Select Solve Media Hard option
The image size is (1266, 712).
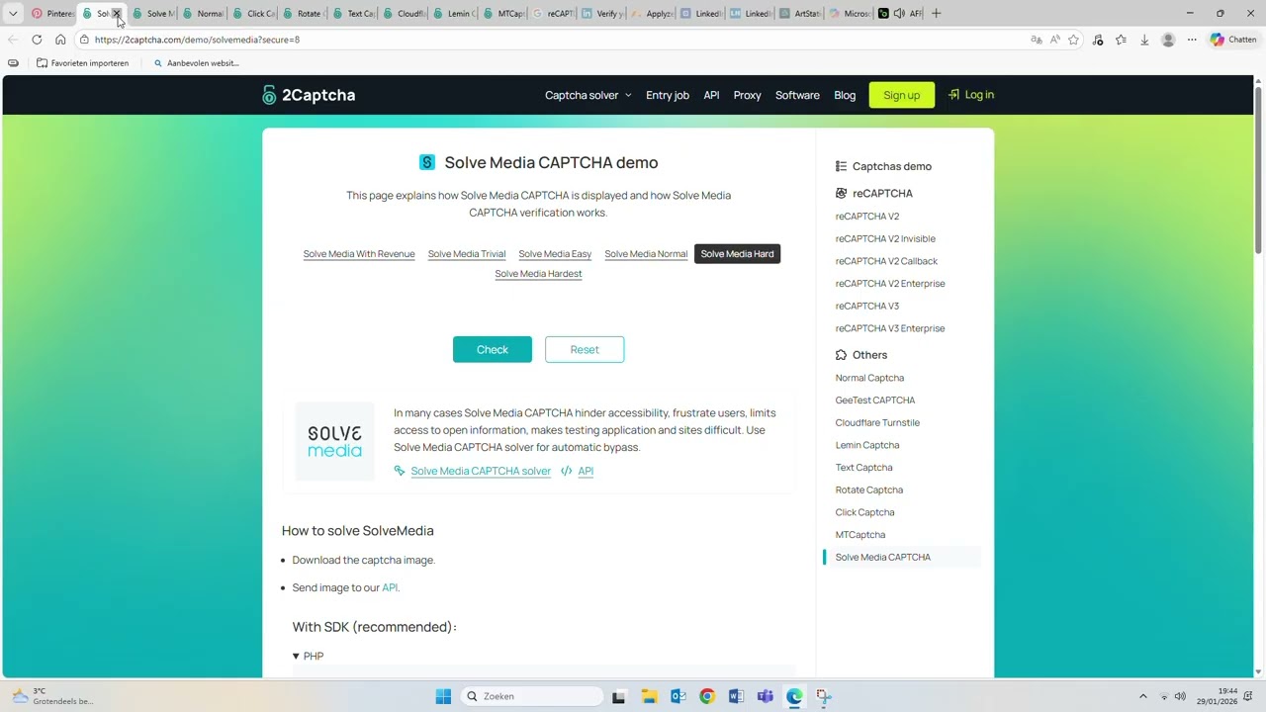pos(737,254)
